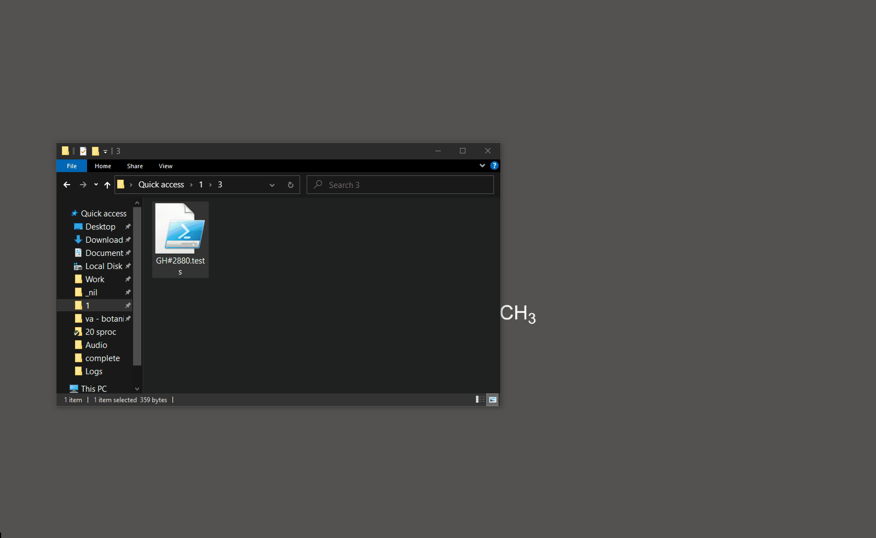Click the folder icon in the address bar
The width and height of the screenshot is (876, 538).
(x=121, y=185)
